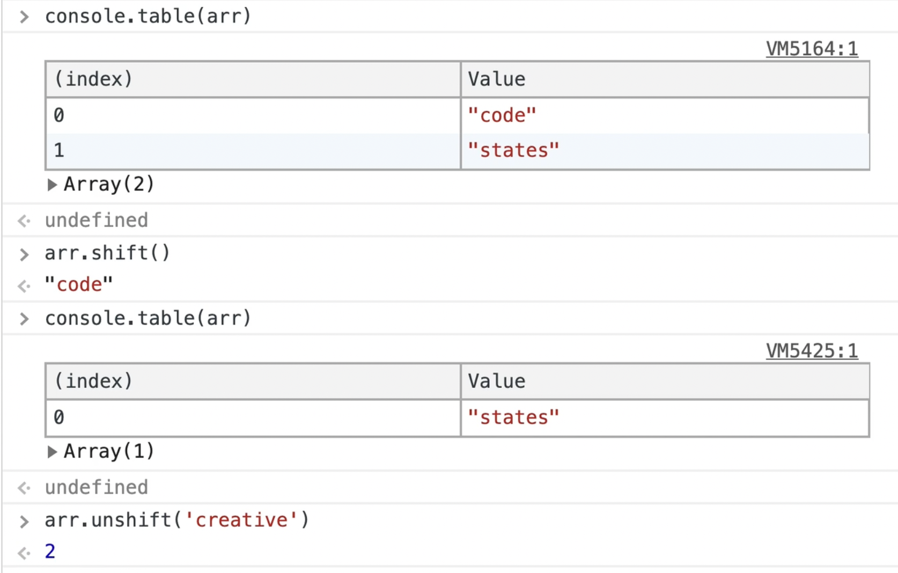This screenshot has height=573, width=898.
Task: Select the "states" cell in the two-row table
Action: coord(513,151)
